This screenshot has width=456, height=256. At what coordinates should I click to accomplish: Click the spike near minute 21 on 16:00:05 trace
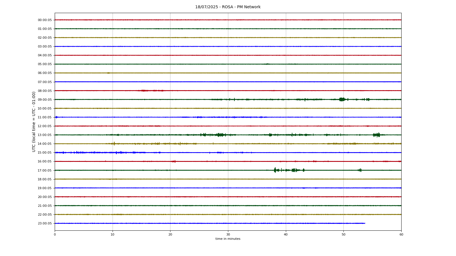(174, 161)
